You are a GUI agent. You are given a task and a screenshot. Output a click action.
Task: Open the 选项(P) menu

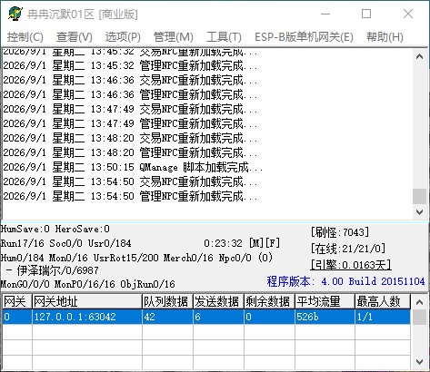tap(123, 37)
